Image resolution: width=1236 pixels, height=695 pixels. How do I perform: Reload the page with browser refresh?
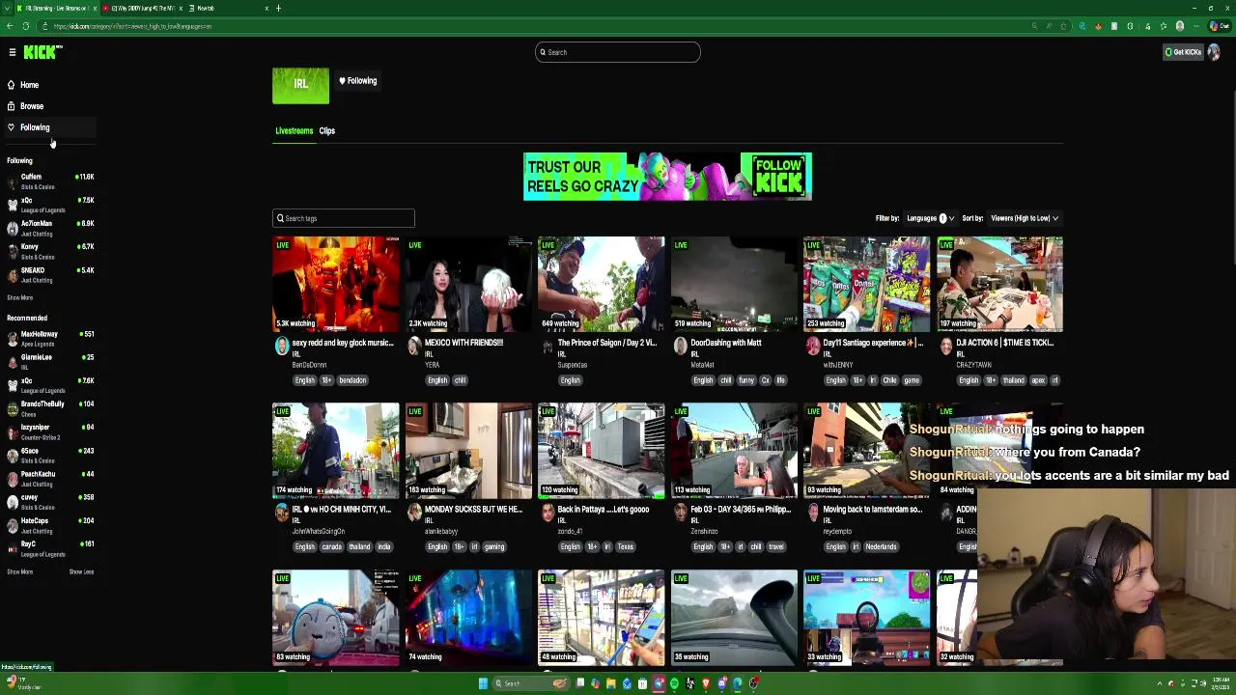tap(27, 26)
